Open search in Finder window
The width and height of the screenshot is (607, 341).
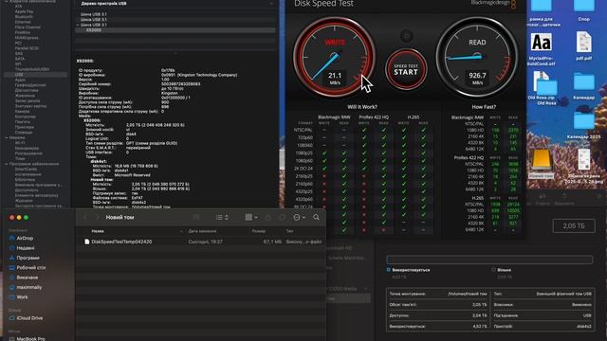(x=316, y=217)
